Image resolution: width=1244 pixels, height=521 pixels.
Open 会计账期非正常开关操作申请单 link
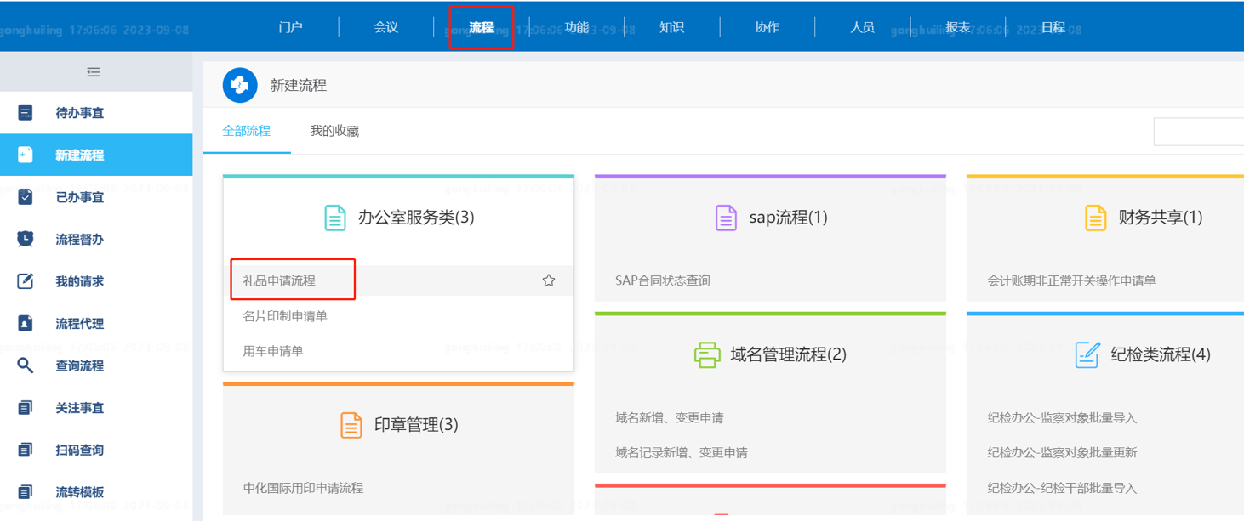1071,280
